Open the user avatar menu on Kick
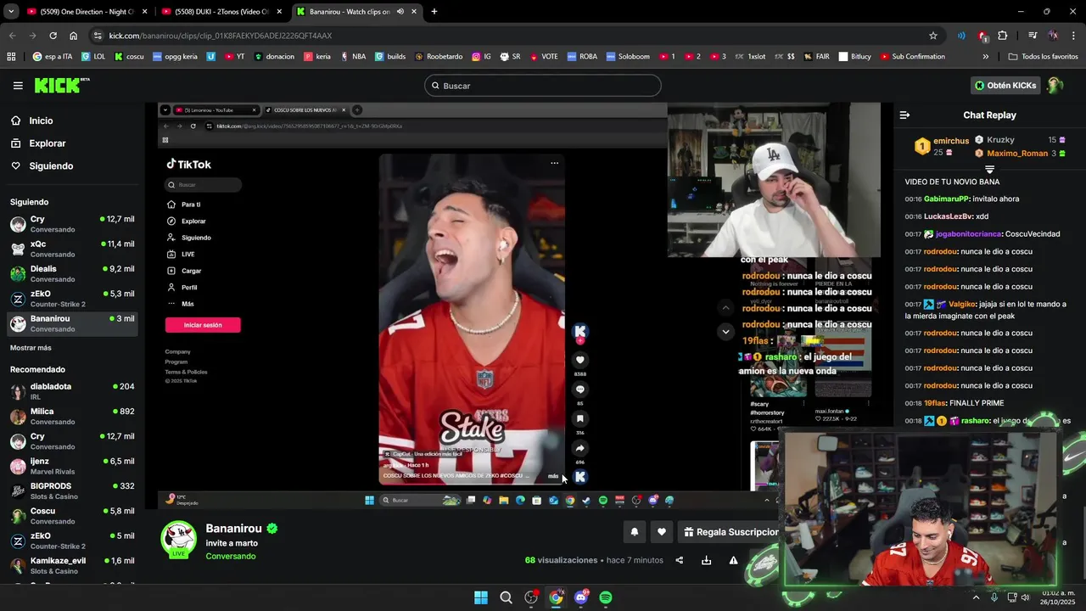 pos(1055,86)
